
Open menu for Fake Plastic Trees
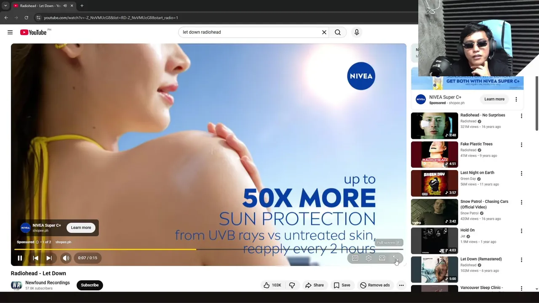click(521, 145)
